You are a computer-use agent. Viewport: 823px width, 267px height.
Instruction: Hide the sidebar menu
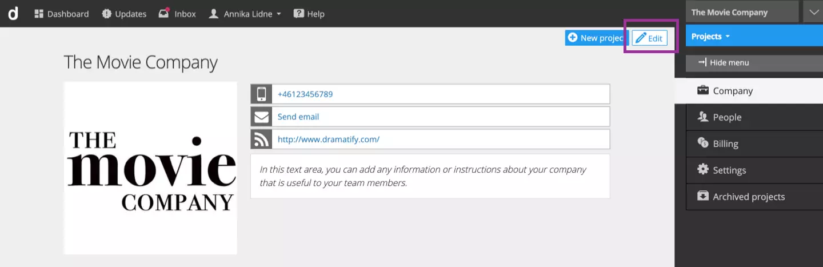[x=724, y=62]
